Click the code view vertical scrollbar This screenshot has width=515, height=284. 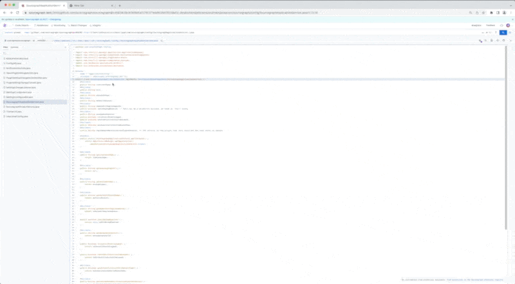coord(506,138)
